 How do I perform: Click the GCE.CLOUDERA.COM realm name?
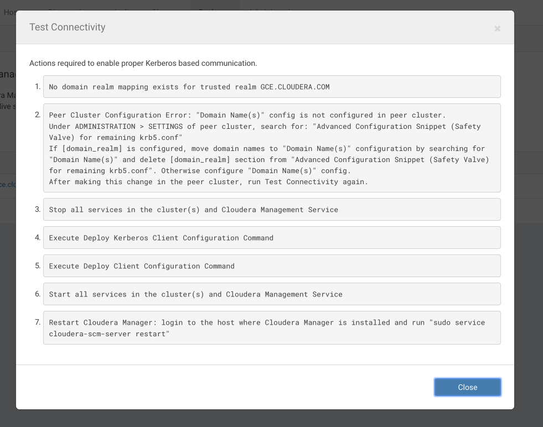point(295,87)
